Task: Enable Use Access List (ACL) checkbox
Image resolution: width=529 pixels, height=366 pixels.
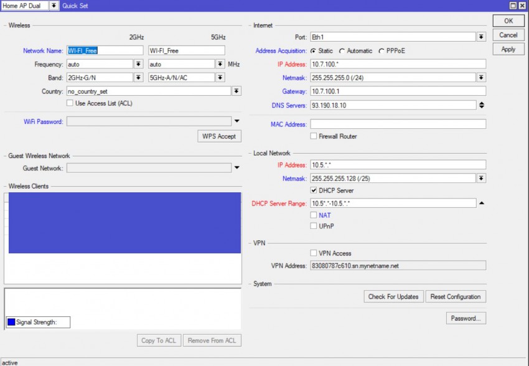Action: (x=70, y=103)
